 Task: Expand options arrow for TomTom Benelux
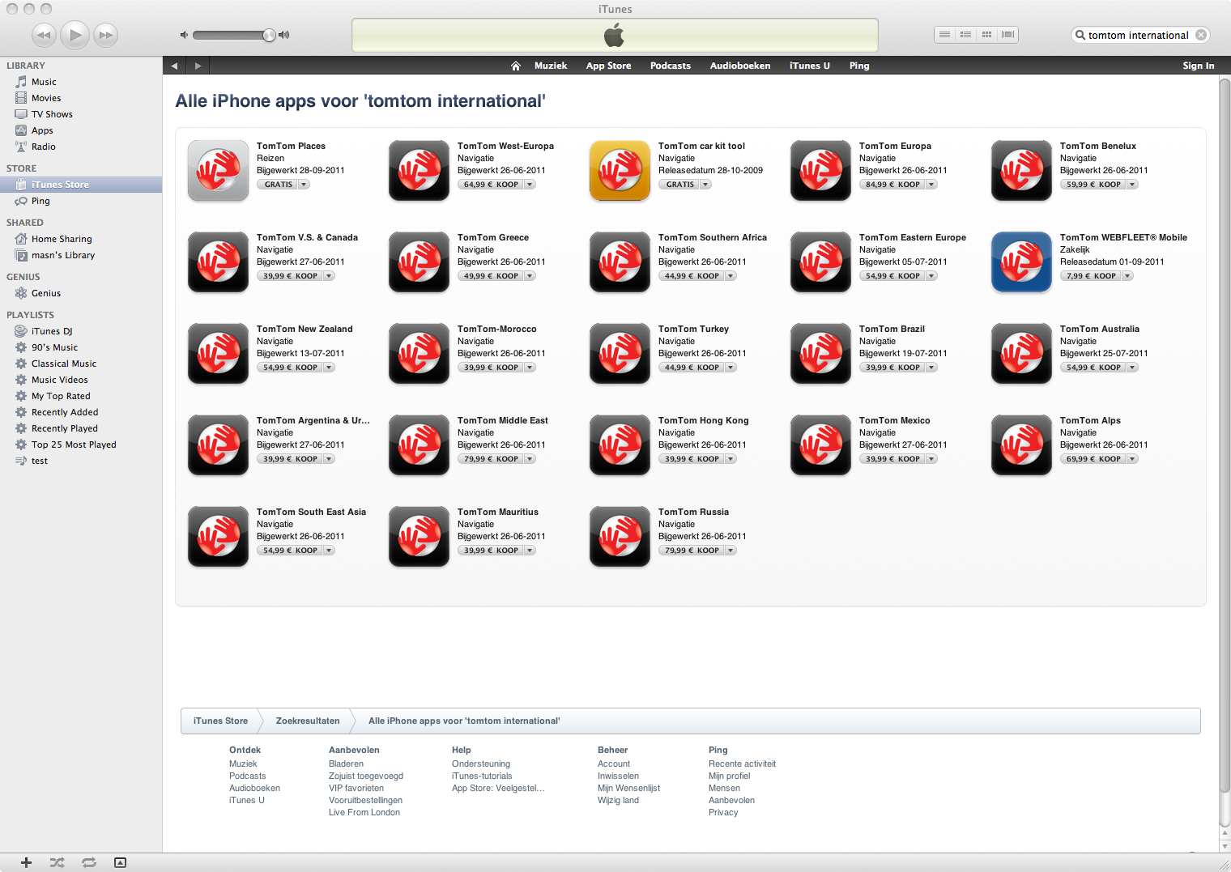tap(1132, 185)
